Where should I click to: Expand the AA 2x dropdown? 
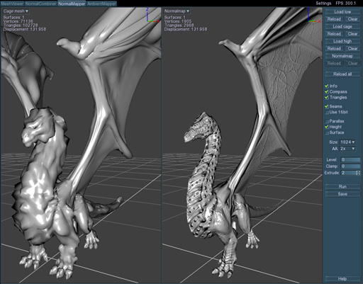[x=347, y=149]
